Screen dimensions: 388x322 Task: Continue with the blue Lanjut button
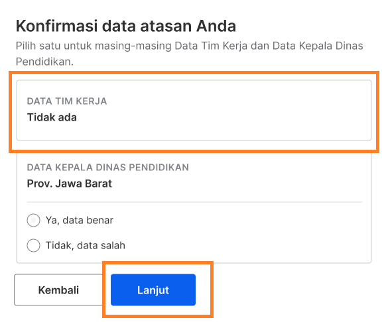pyautogui.click(x=153, y=290)
